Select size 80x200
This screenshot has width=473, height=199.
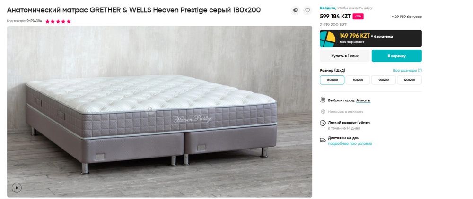[x=358, y=80]
